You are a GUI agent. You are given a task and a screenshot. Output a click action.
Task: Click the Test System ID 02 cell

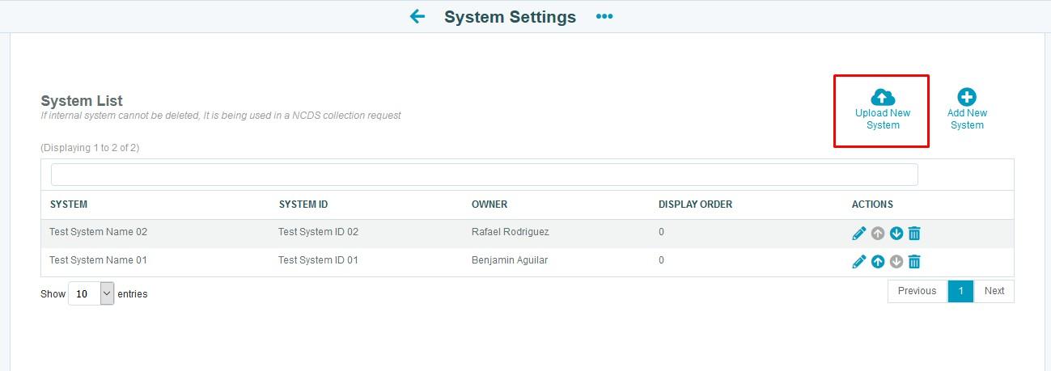[x=318, y=232]
